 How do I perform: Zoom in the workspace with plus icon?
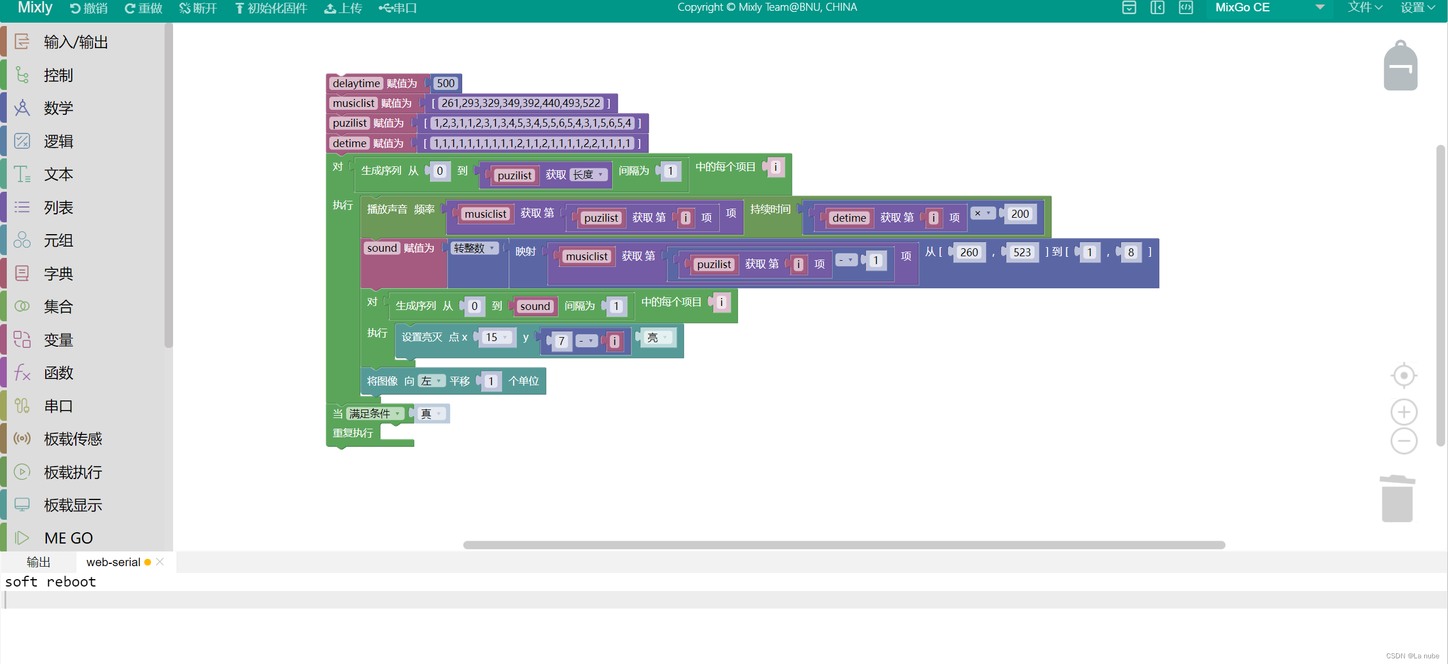click(1404, 412)
